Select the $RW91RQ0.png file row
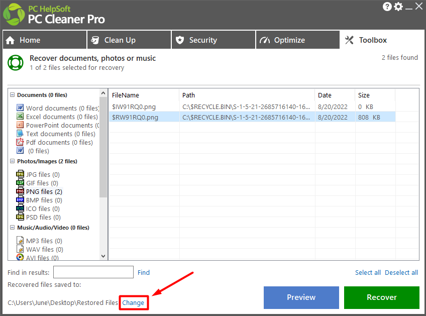 click(x=252, y=117)
